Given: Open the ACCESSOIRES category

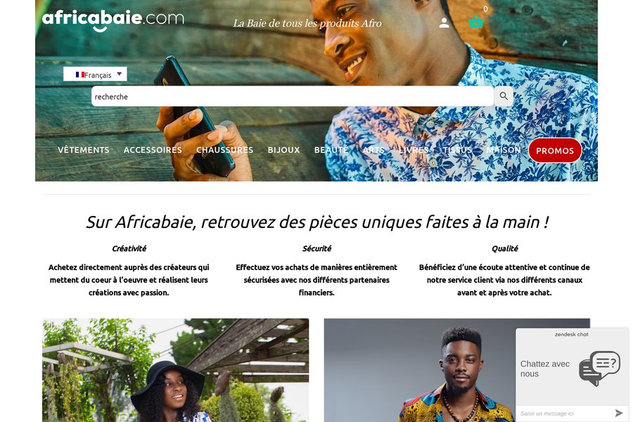Looking at the screenshot, I should [x=153, y=150].
